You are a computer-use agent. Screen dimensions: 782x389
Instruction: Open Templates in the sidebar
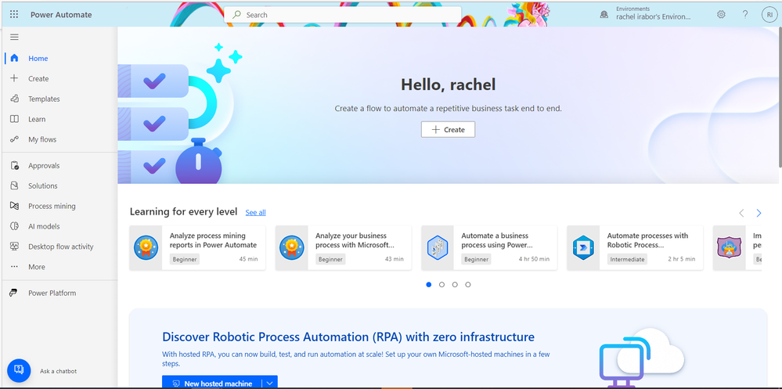click(x=44, y=99)
